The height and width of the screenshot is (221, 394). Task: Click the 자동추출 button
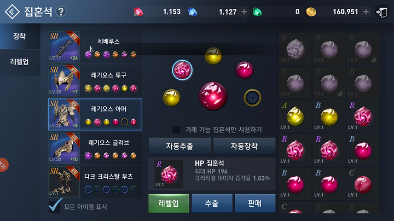[x=179, y=146]
